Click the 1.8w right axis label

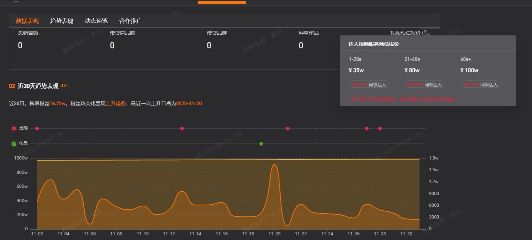coord(434,158)
